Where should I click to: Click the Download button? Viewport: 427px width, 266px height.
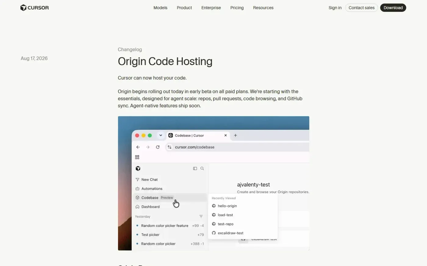coord(393,8)
